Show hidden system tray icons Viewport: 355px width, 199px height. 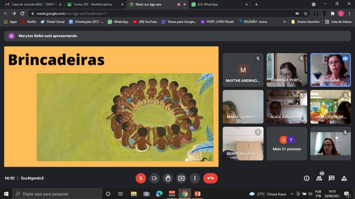pos(292,194)
